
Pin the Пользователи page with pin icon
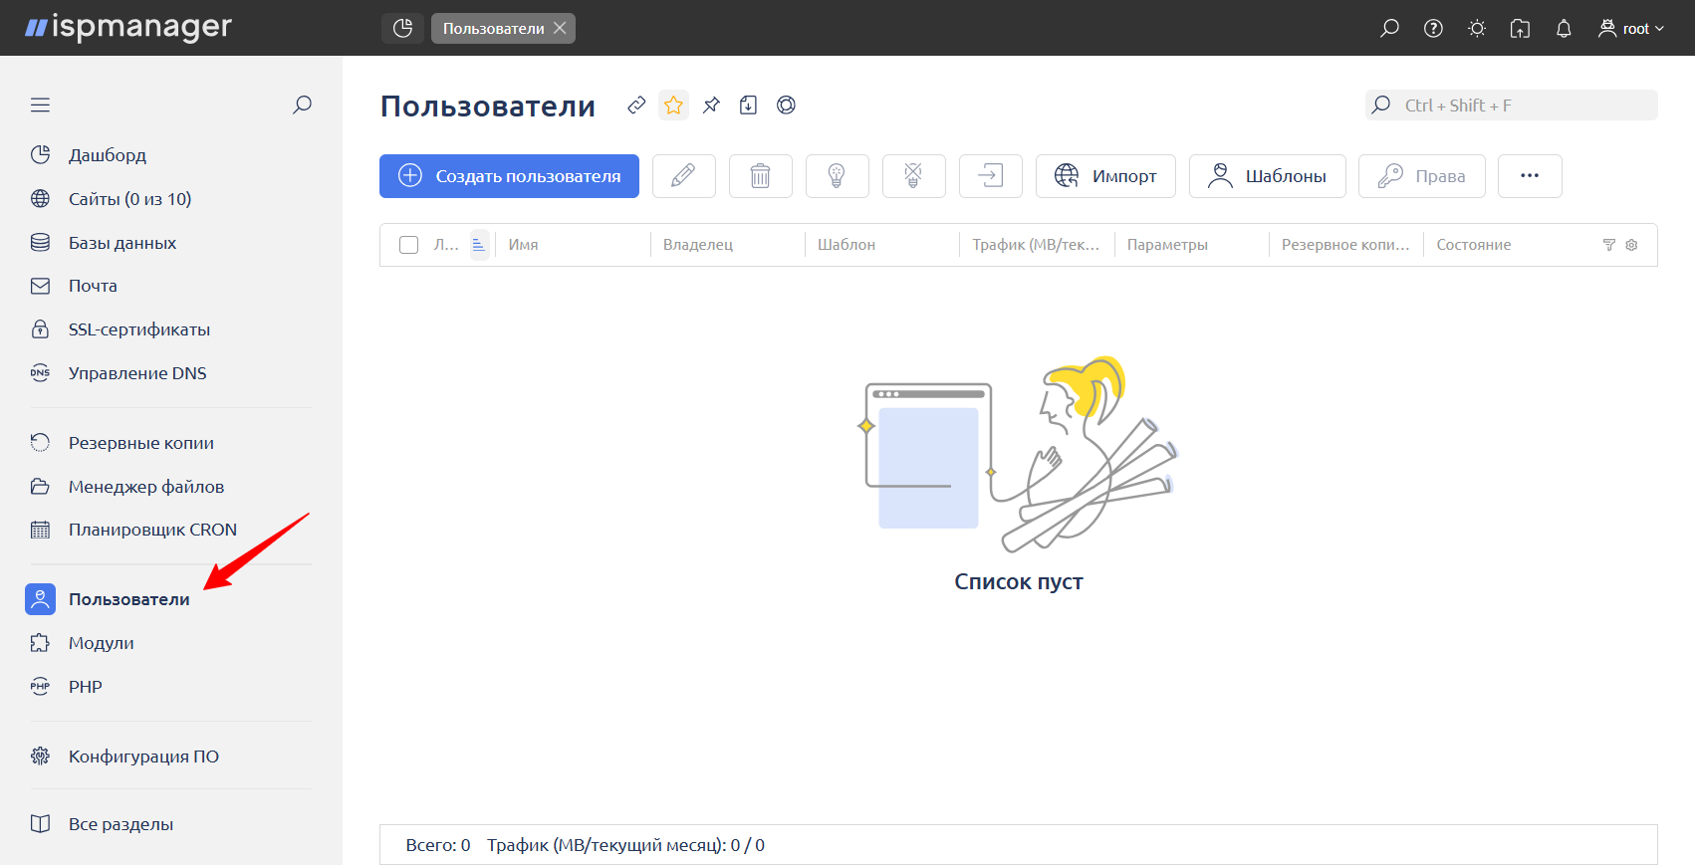point(711,106)
